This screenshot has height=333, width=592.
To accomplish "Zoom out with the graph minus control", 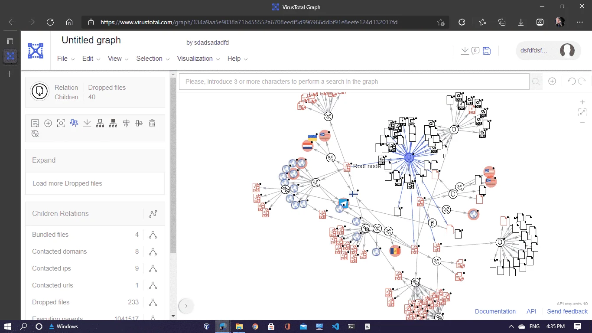I will coord(582,123).
